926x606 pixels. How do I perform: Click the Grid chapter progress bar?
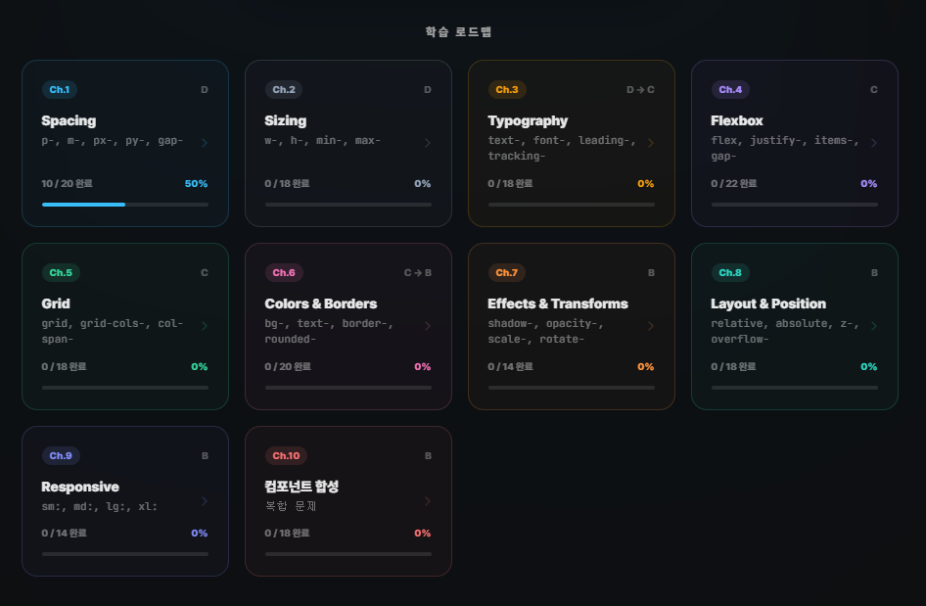(125, 388)
